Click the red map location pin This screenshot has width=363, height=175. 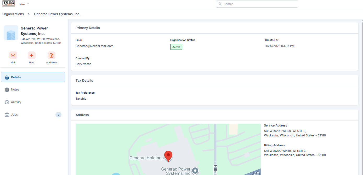(168, 156)
